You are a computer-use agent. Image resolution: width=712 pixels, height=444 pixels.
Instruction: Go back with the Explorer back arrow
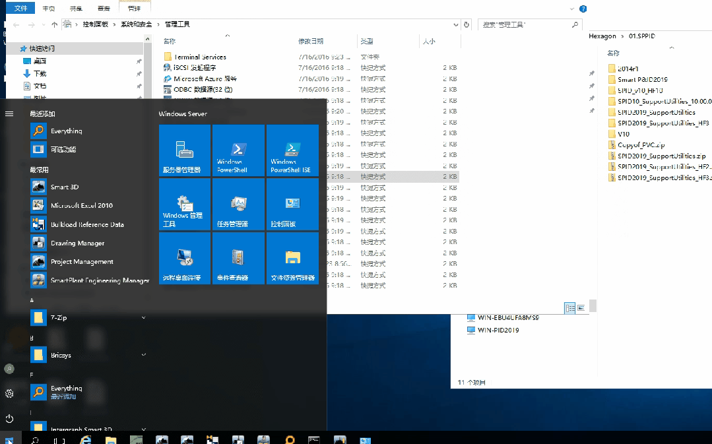tap(16, 24)
